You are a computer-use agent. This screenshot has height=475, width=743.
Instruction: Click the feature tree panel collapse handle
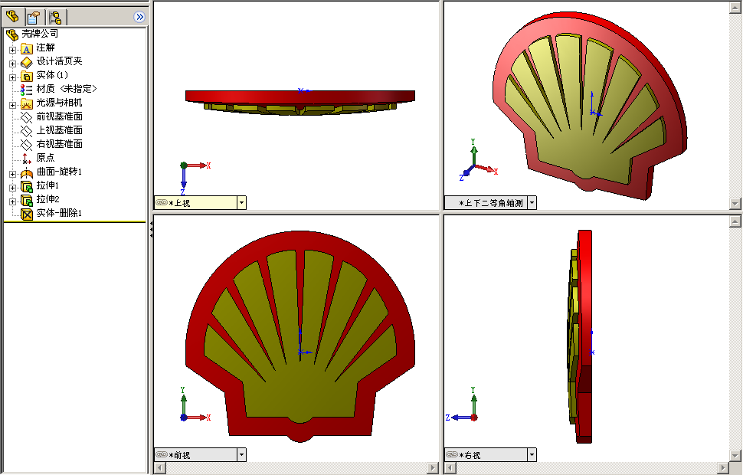[151, 230]
